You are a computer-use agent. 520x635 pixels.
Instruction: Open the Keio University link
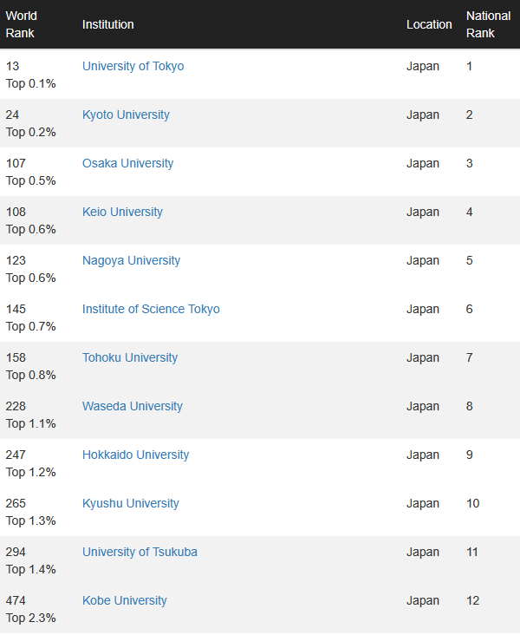[x=122, y=212]
